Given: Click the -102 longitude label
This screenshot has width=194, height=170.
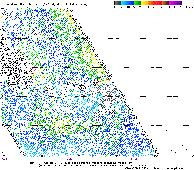Looking at the screenshot, I should (x=40, y=156).
